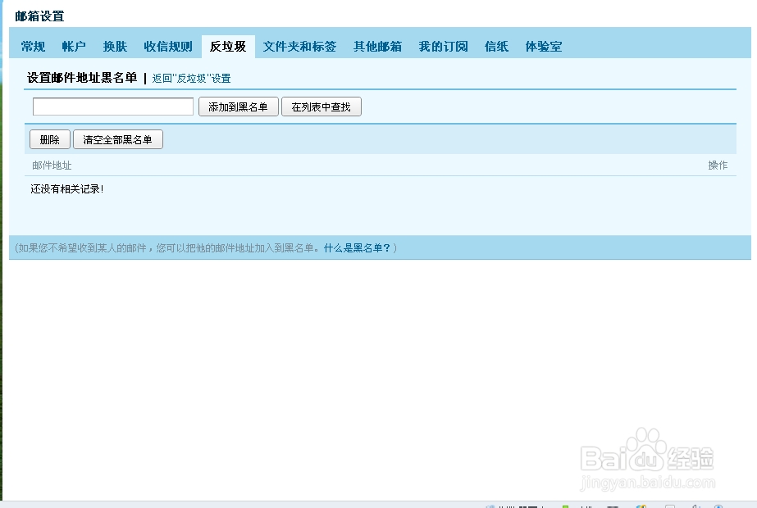Click 清空全部黑名单 to clear blacklist
This screenshot has height=508, width=757.
pyautogui.click(x=117, y=138)
